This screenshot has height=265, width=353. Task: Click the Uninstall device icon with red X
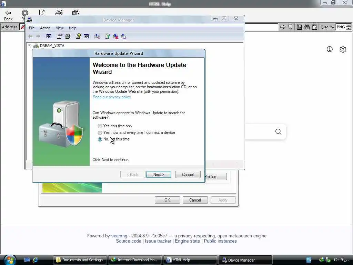[x=115, y=36]
